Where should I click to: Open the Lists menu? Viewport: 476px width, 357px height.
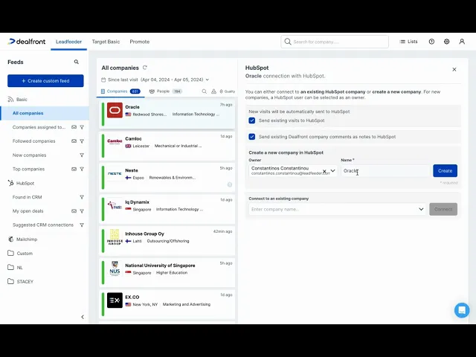pyautogui.click(x=408, y=42)
